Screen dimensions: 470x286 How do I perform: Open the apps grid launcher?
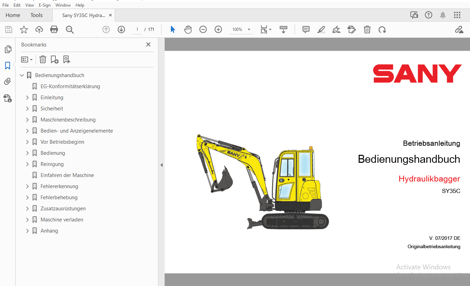pos(457,15)
